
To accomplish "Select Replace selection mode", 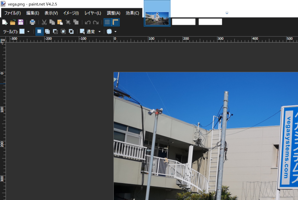I will pyautogui.click(x=39, y=32).
